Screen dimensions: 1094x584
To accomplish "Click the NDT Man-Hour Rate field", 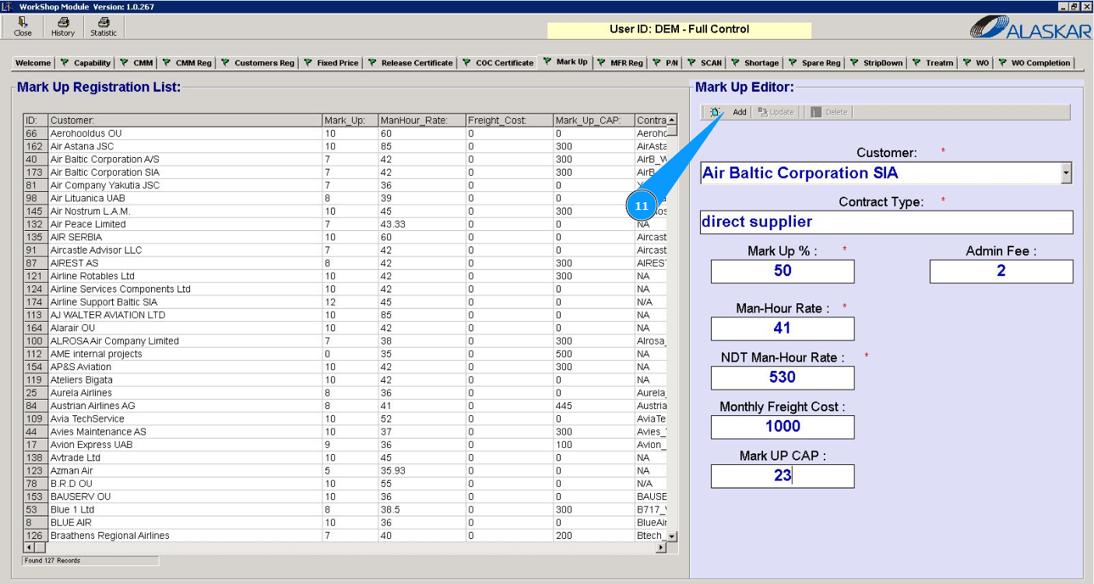I will (783, 377).
